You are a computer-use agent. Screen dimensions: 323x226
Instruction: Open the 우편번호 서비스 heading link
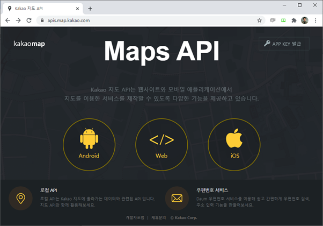click(x=212, y=190)
